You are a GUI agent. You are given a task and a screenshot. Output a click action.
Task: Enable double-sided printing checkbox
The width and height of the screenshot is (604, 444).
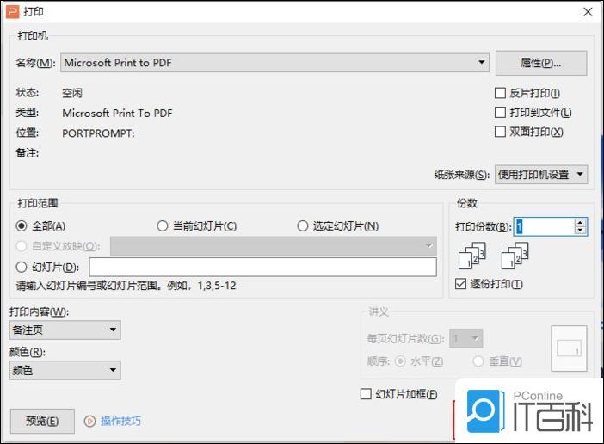[500, 132]
